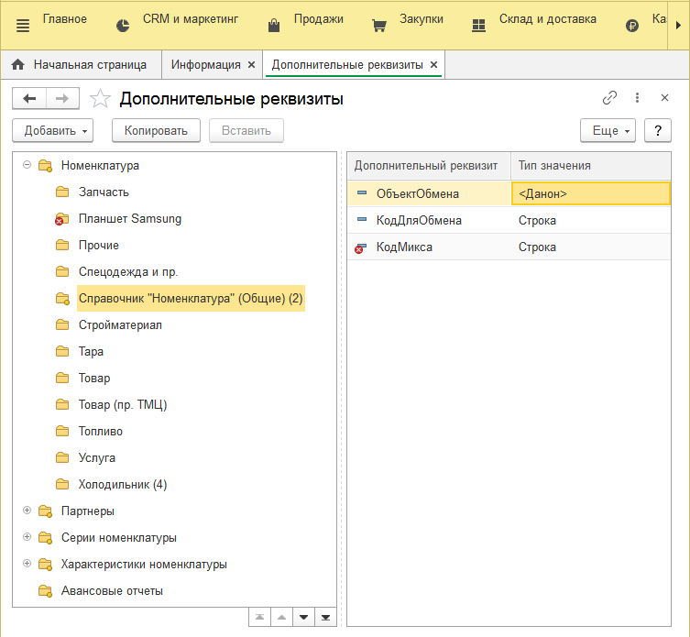
Task: Go forward with the right arrow
Action: click(x=62, y=99)
